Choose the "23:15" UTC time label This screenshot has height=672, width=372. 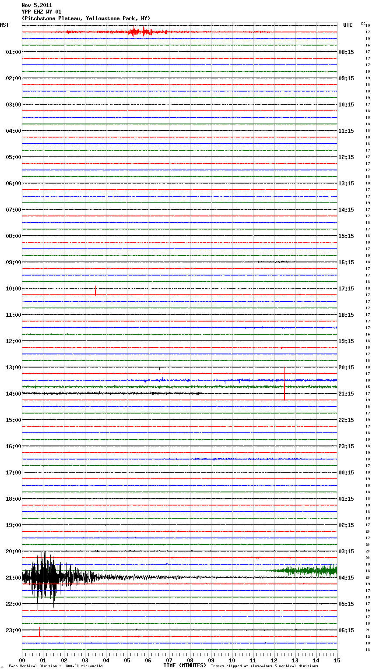click(346, 446)
